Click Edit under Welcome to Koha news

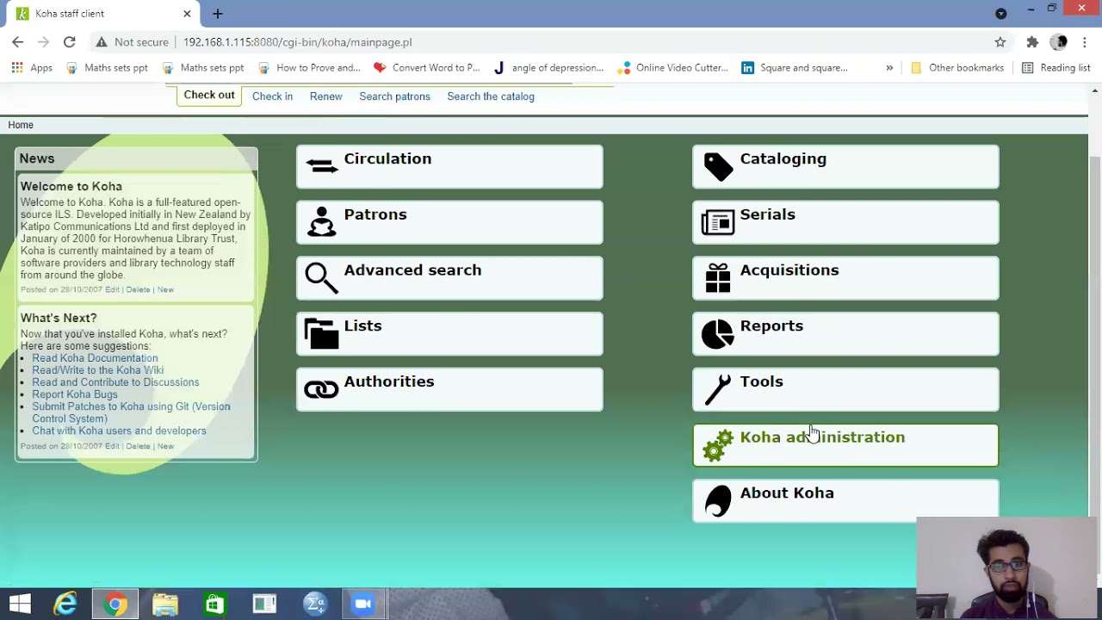(x=112, y=289)
